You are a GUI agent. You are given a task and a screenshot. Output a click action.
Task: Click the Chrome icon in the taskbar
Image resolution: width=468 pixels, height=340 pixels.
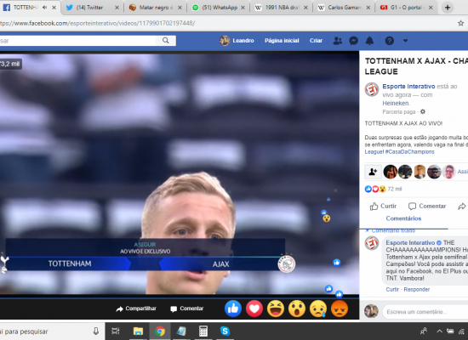(160, 331)
